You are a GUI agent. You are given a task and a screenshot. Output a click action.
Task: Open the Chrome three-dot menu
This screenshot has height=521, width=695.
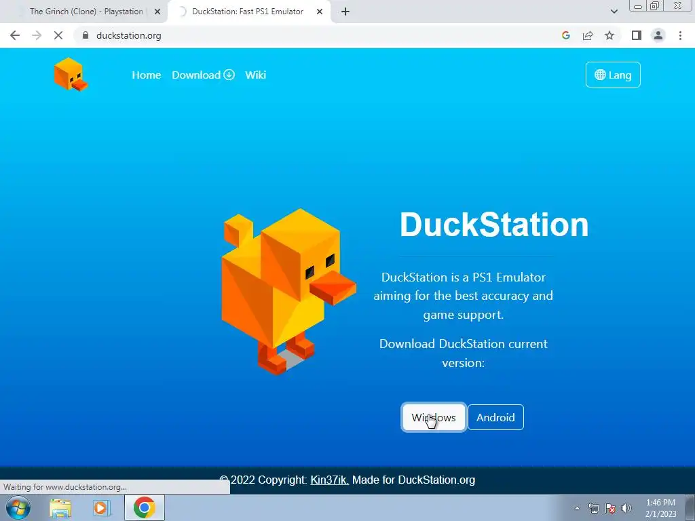pos(680,35)
